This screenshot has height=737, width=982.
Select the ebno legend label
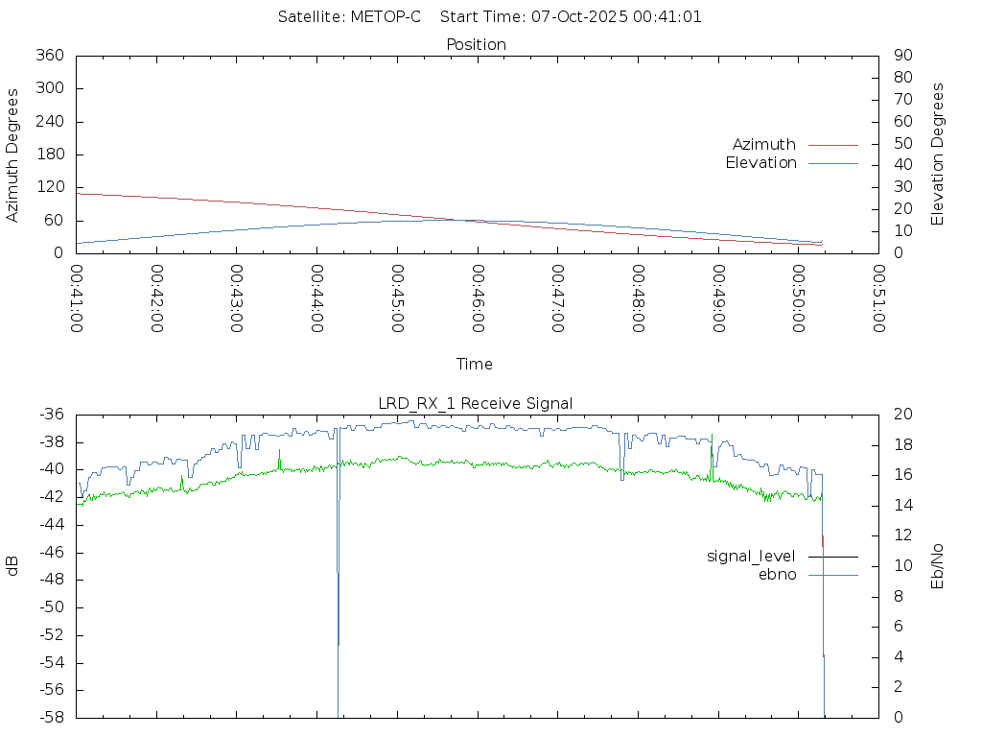coord(777,575)
